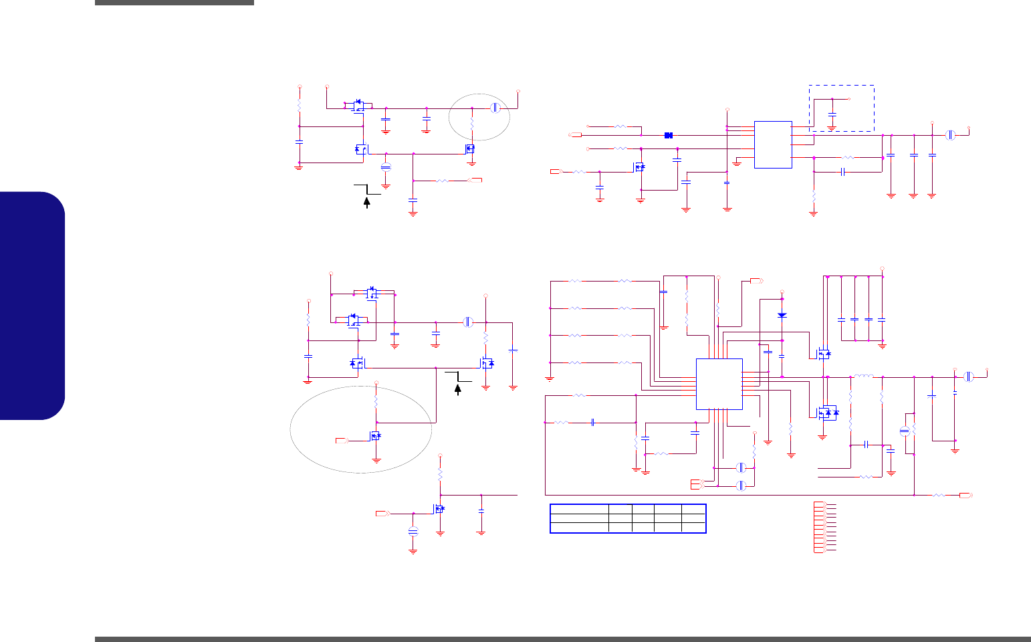Select the upper jumper below the large controller IC

741,467
